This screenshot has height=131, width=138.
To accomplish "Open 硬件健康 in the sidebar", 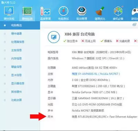I will (x=17, y=34).
